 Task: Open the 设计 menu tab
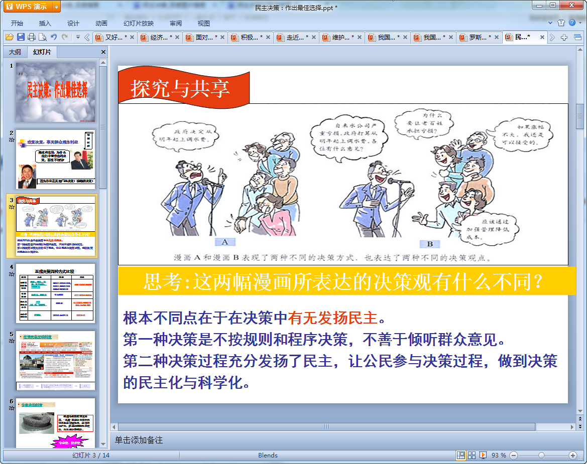(73, 23)
